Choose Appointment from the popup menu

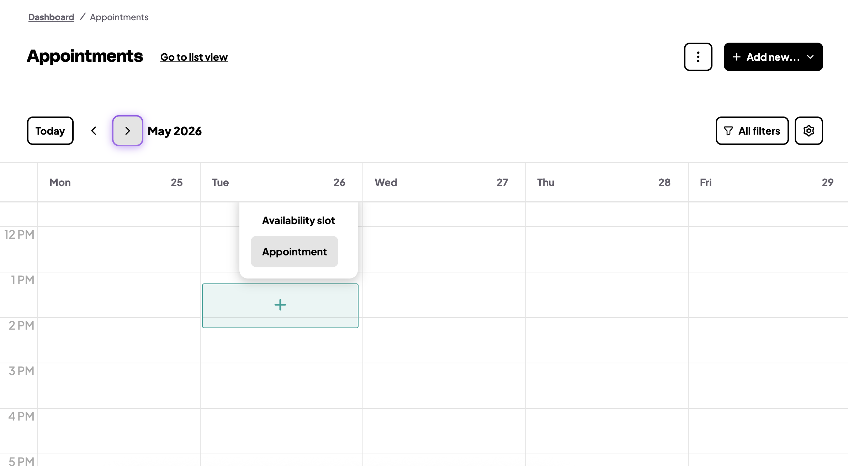click(295, 251)
